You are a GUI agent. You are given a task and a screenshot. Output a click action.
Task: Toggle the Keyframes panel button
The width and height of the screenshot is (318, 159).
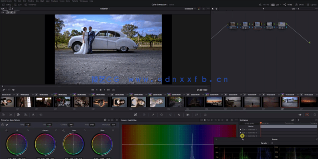[300, 115]
